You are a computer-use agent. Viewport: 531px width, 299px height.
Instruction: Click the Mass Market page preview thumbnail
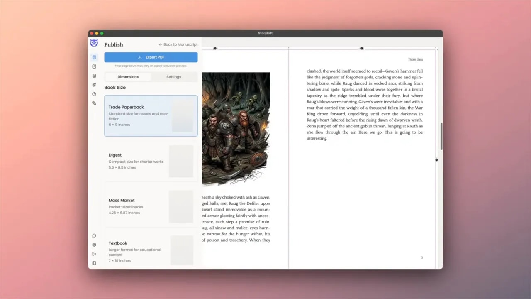181,206
